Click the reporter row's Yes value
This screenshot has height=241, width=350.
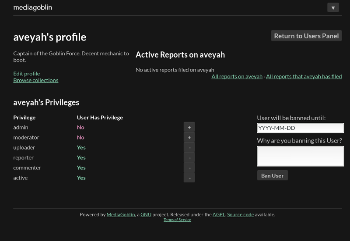tap(81, 158)
